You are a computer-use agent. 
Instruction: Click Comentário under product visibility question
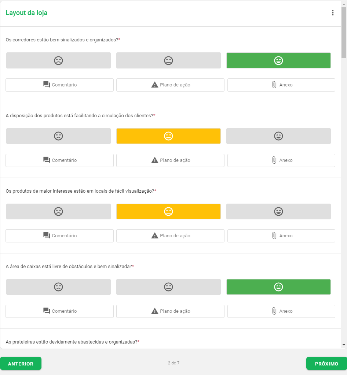point(59,235)
